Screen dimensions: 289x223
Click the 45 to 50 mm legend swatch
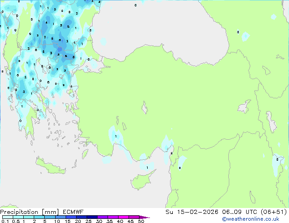coord(134,217)
